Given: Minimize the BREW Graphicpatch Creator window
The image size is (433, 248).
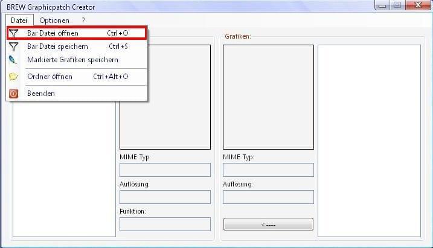Looking at the screenshot, I should (382, 5).
